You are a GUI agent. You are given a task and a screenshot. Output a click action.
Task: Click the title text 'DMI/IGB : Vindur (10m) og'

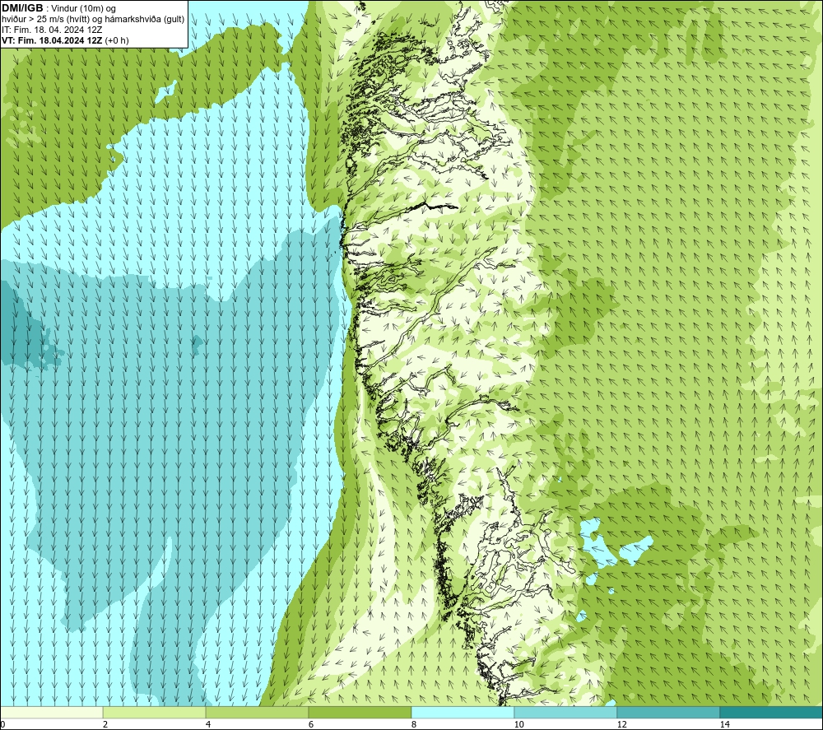click(x=58, y=8)
